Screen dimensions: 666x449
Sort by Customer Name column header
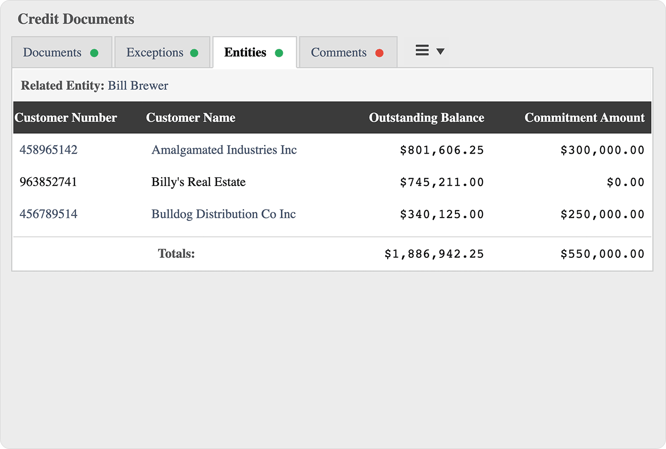pyautogui.click(x=191, y=118)
